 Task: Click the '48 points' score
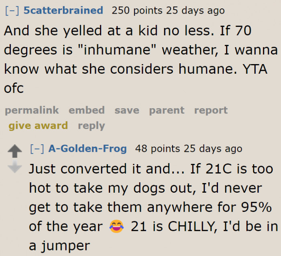point(157,149)
